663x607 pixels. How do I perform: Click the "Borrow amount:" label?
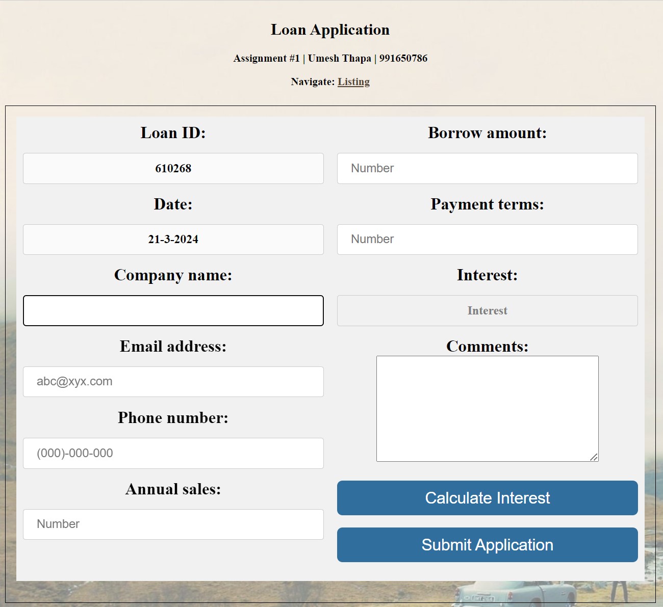click(487, 133)
